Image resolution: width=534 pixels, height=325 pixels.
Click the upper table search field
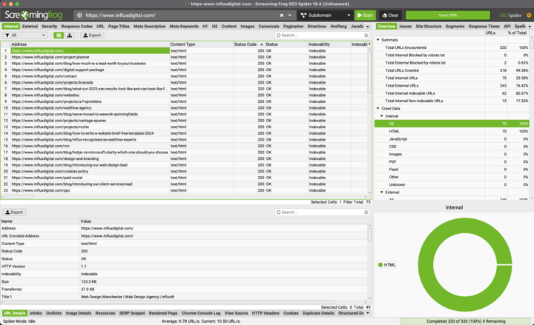tap(320, 36)
